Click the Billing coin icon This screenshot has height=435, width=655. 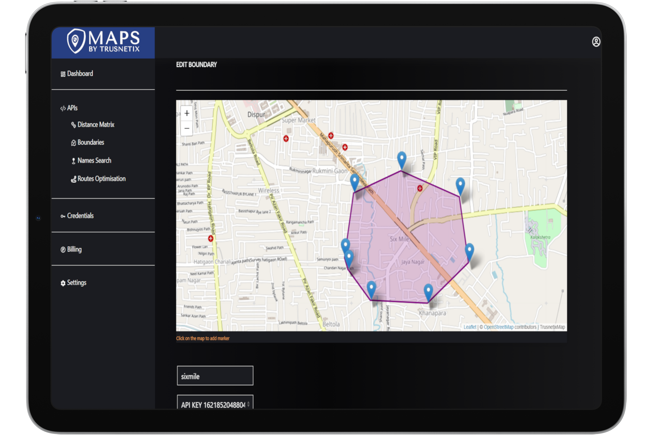click(x=63, y=250)
